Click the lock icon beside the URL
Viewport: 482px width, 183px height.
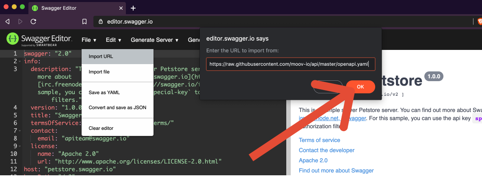(x=100, y=22)
